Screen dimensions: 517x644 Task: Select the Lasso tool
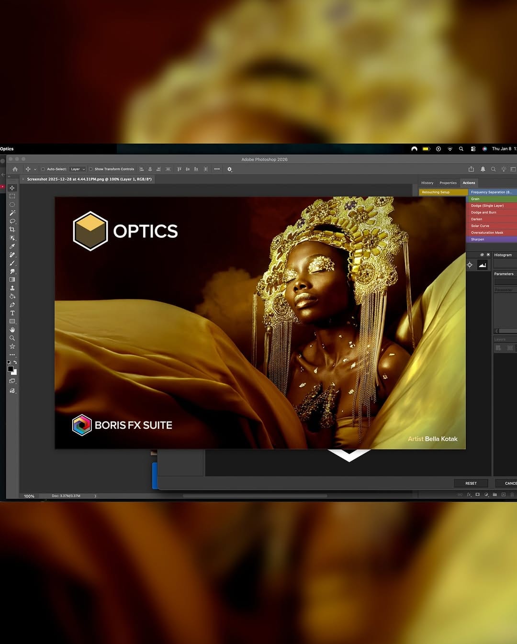12,221
